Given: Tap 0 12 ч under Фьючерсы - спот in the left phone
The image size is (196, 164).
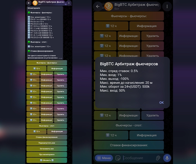Looking at the screenshot, I should 37,131.
